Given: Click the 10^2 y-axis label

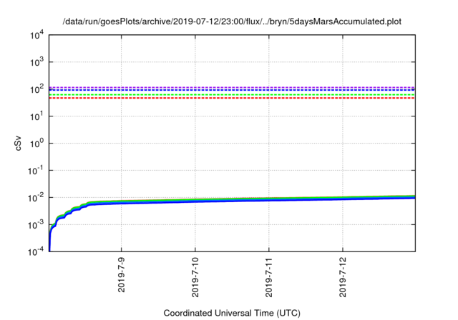Looking at the screenshot, I should [x=37, y=89].
